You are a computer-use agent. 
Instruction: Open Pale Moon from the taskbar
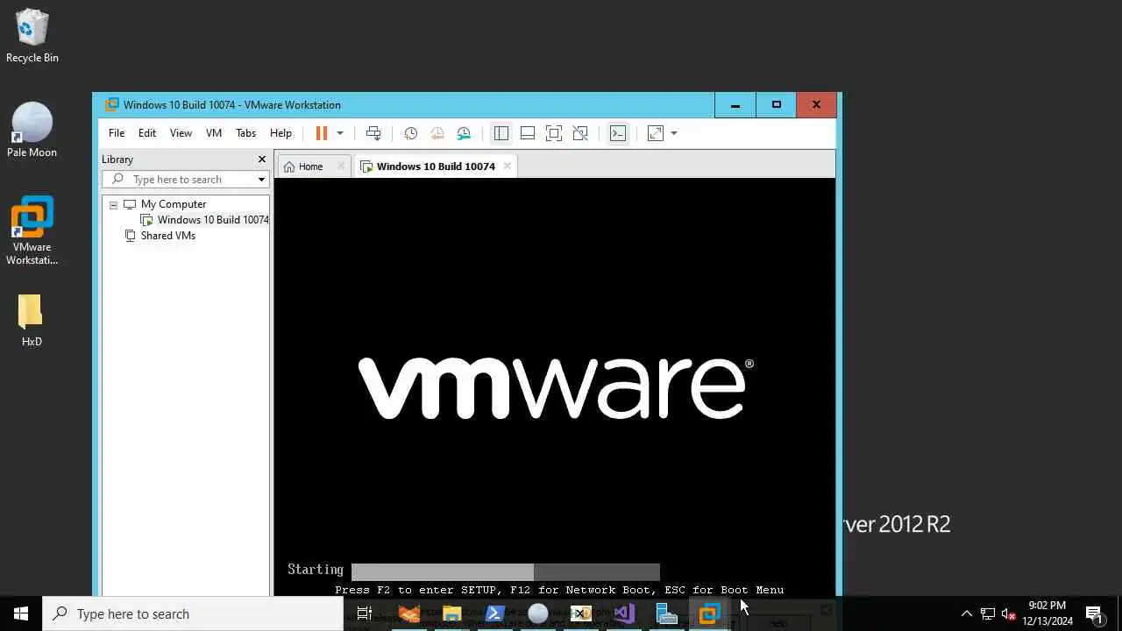pyautogui.click(x=538, y=613)
